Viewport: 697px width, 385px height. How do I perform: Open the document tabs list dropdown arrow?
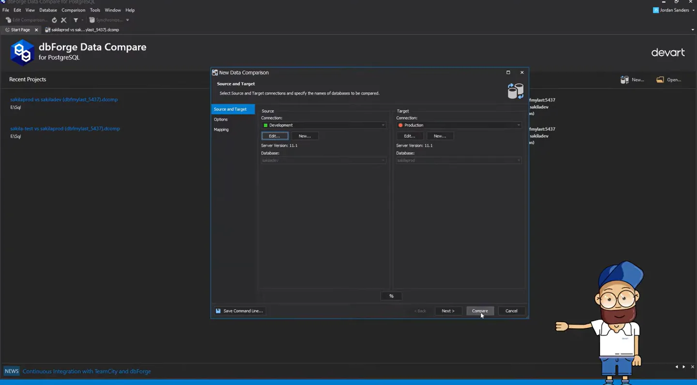tap(693, 30)
